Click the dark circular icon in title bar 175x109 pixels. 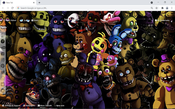[x=152, y=2]
